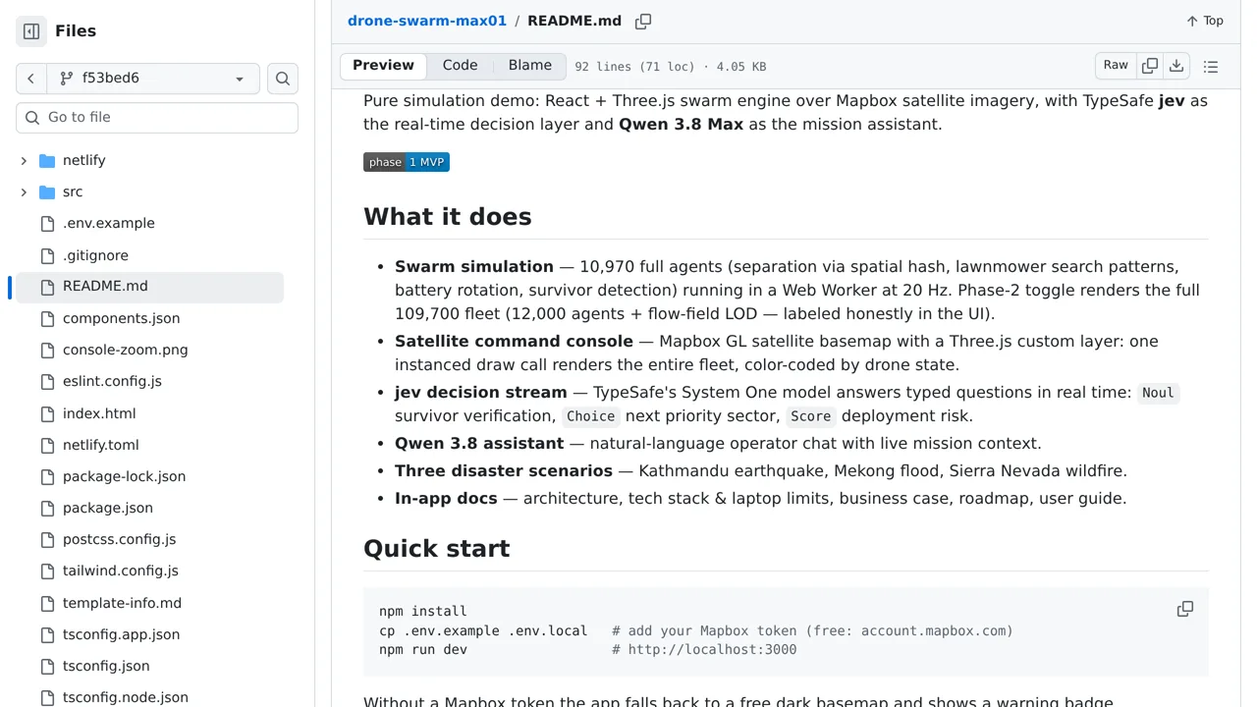Open the drone-swarm-max01 repository link
Viewport: 1257px width, 707px height.
(x=427, y=21)
